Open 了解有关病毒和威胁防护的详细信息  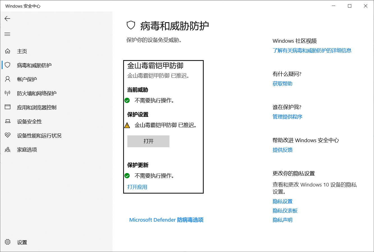click(x=312, y=50)
